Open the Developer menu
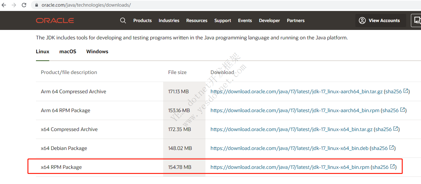Viewport: 421px width, 184px height. [x=269, y=20]
